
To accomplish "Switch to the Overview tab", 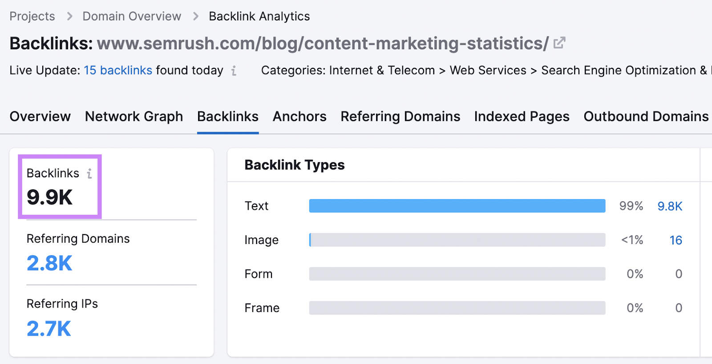I will click(x=40, y=116).
